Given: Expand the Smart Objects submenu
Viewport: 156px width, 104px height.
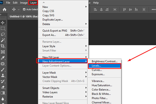Looking at the screenshot, I should (62, 88).
